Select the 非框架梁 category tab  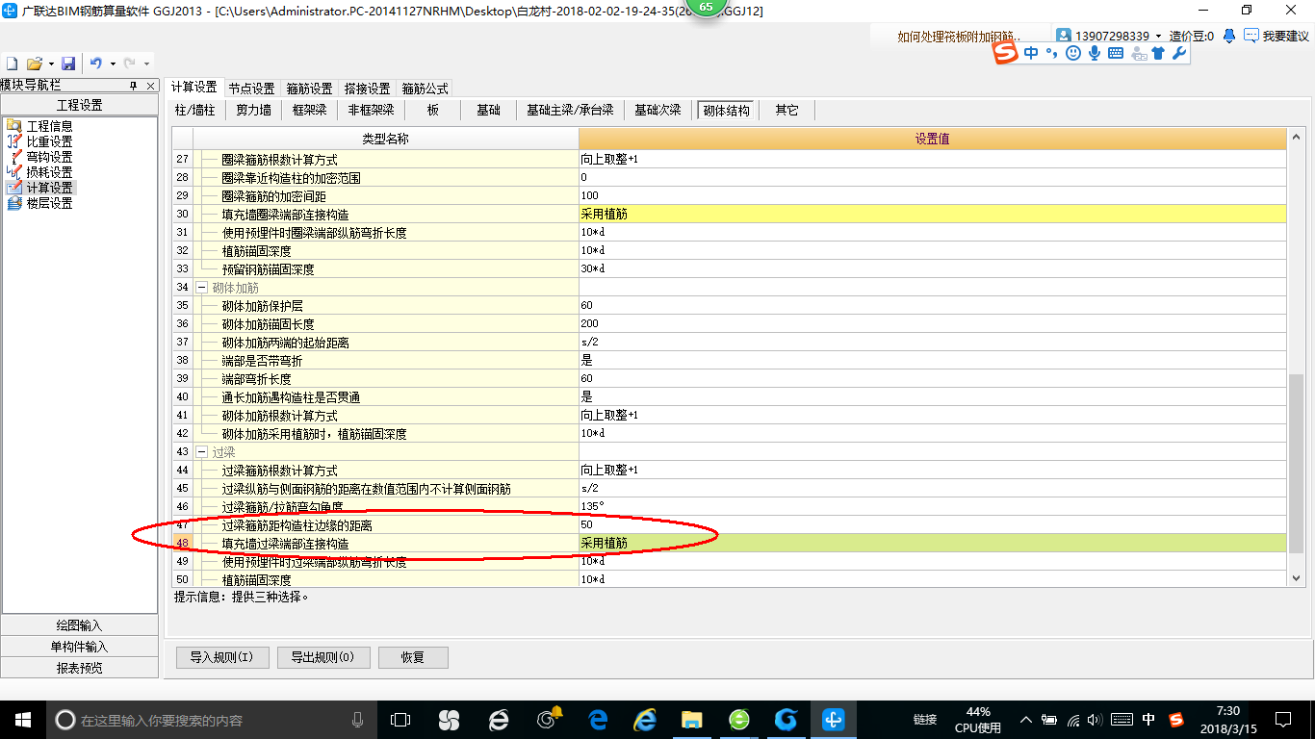(x=372, y=110)
